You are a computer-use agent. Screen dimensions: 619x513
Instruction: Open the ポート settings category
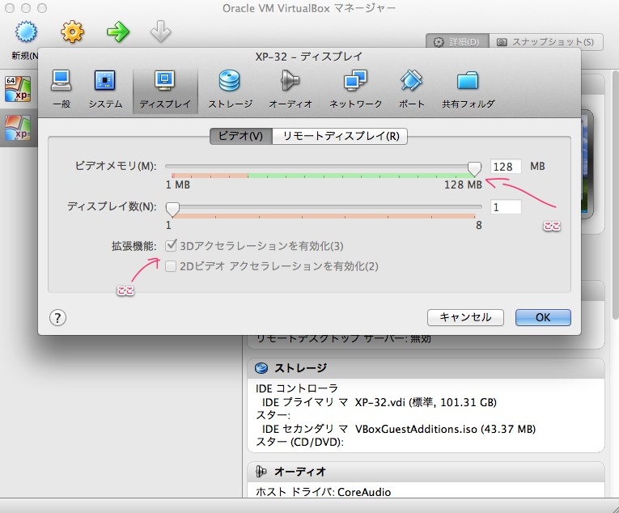(411, 90)
